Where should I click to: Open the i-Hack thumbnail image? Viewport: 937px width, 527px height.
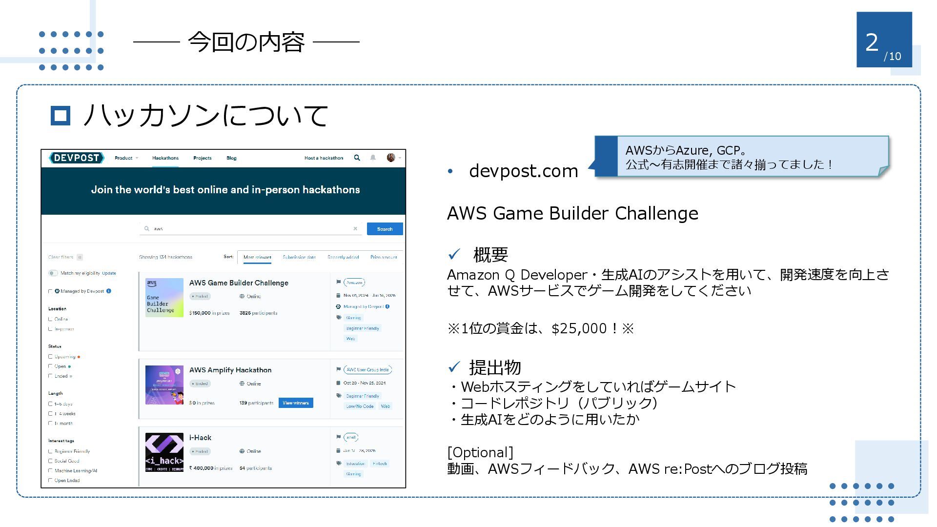point(164,452)
